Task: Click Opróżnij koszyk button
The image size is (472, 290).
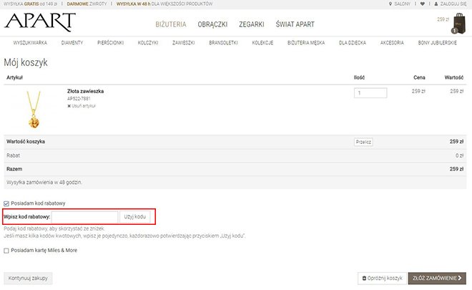Action: click(x=382, y=279)
